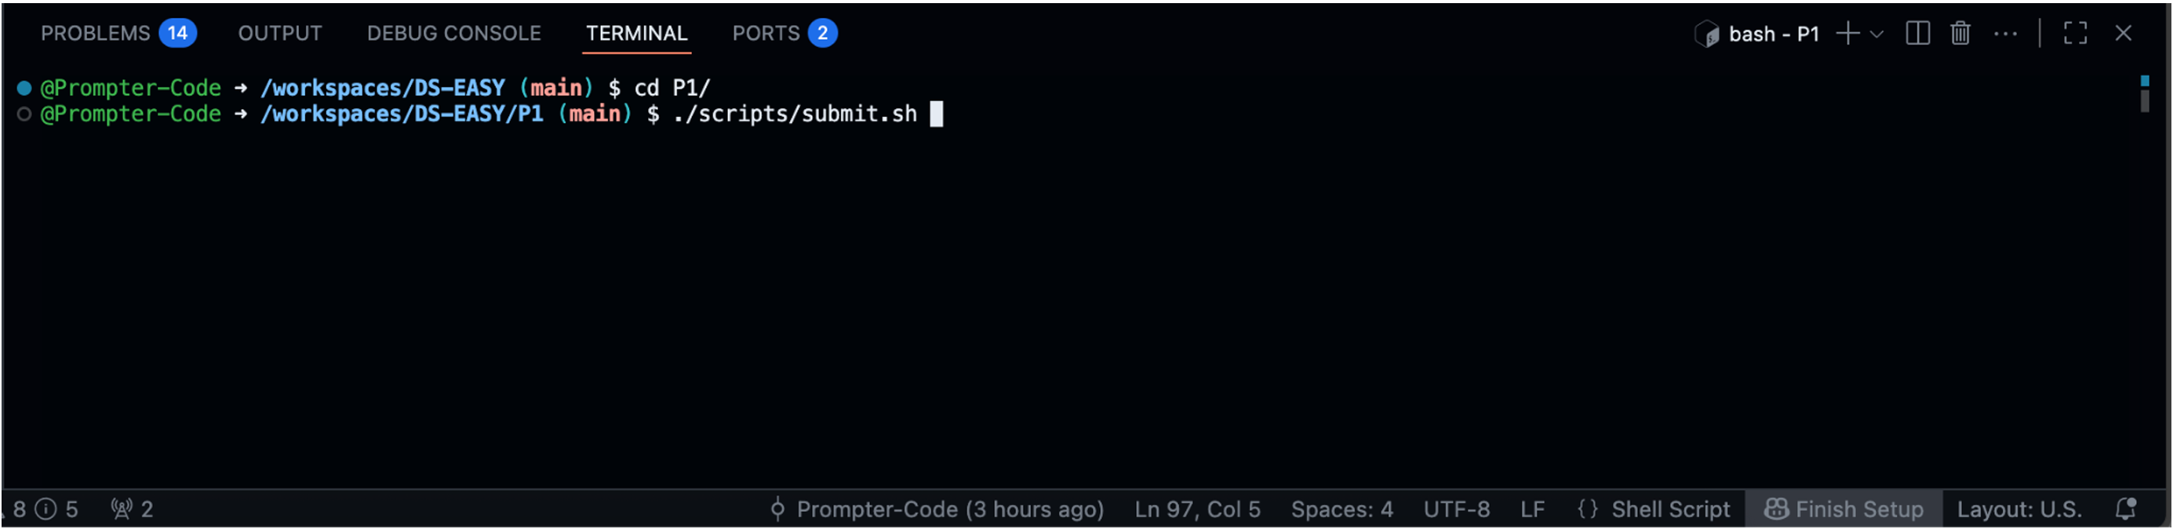Screen dimensions: 2173x529
Task: Click the blue command decoration dot
Action: (24, 88)
